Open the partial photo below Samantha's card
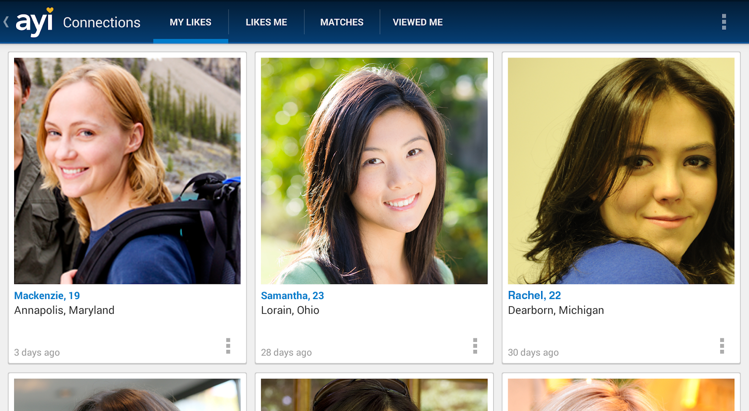Image resolution: width=749 pixels, height=411 pixels. (374, 395)
